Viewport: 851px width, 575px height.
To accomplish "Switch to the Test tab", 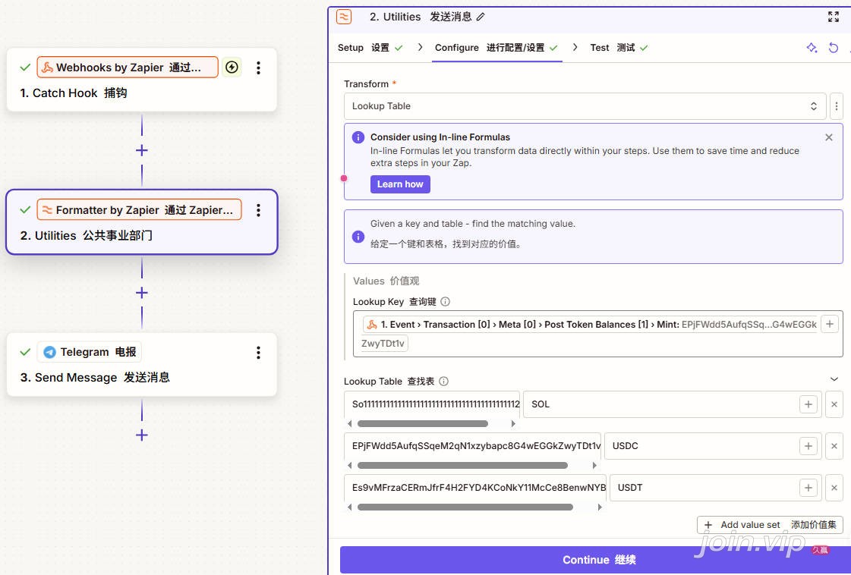I will (619, 48).
